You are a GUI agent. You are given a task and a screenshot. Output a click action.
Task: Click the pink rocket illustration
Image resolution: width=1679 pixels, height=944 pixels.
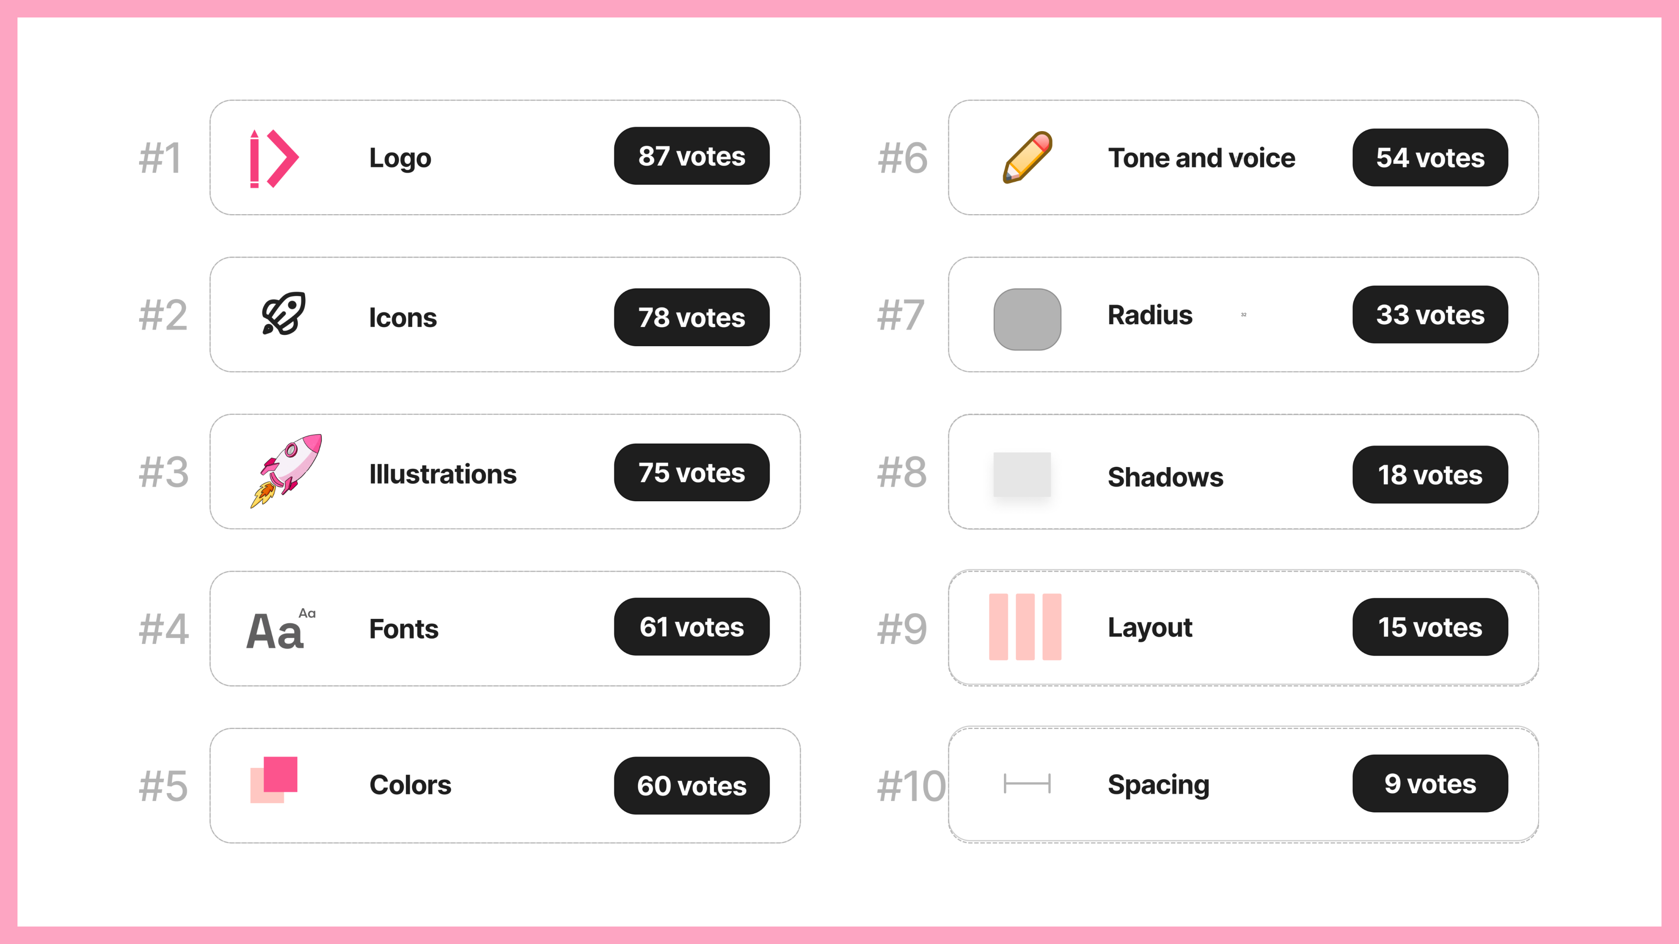coord(286,470)
